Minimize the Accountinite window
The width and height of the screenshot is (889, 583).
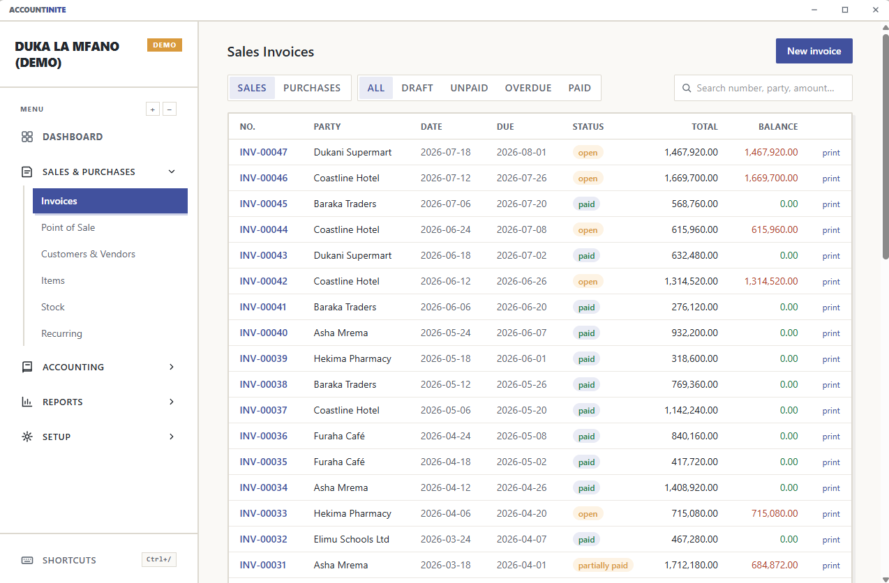(x=814, y=10)
